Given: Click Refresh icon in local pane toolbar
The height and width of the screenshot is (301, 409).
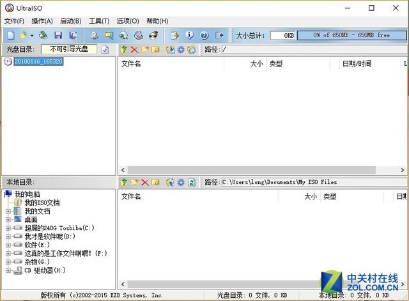Looking at the screenshot, I should (192, 182).
